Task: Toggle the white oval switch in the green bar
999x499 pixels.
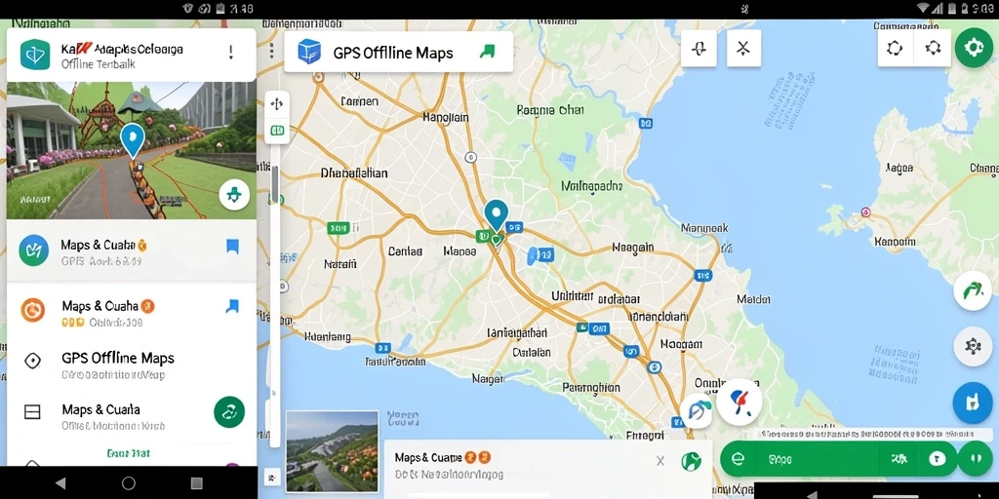Action: pos(938,458)
